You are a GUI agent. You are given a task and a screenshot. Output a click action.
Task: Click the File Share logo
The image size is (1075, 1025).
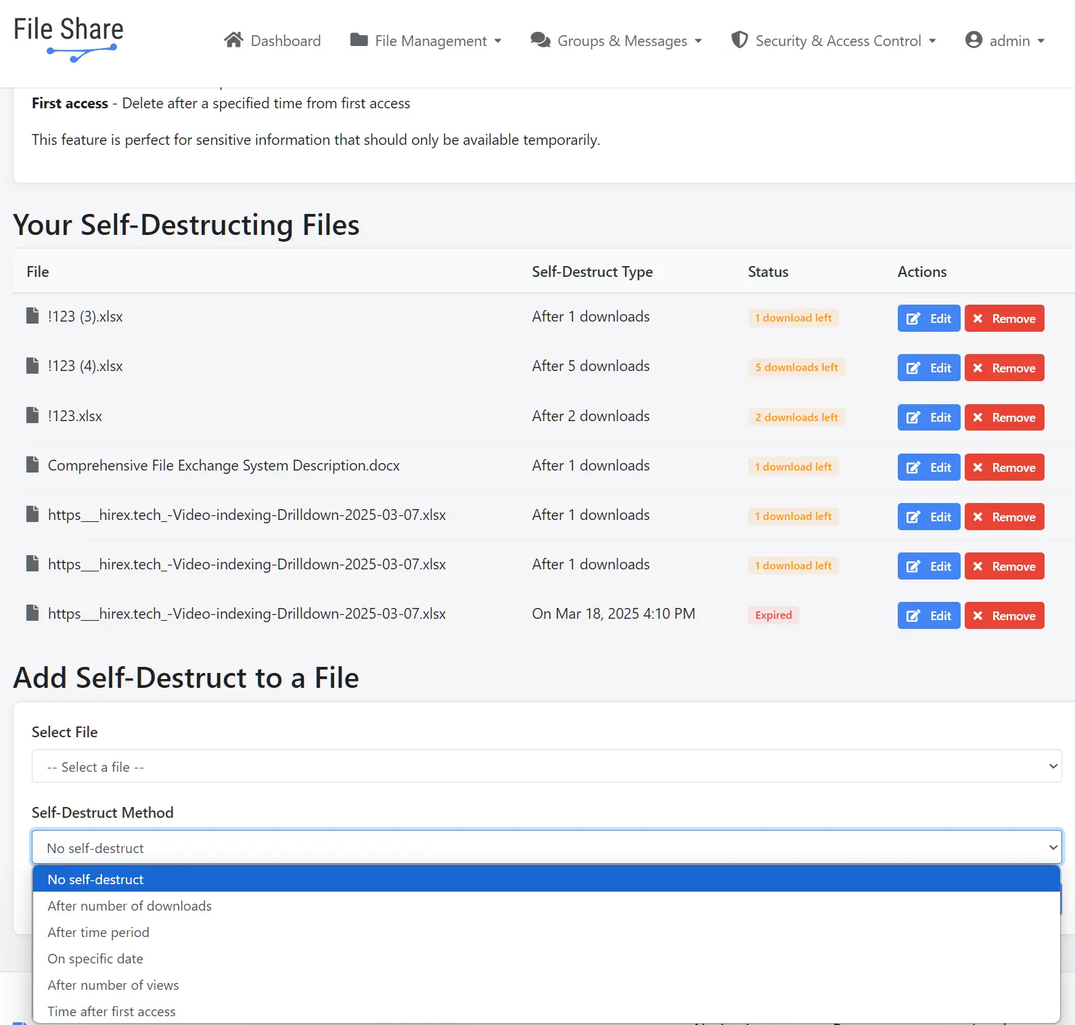coord(68,39)
